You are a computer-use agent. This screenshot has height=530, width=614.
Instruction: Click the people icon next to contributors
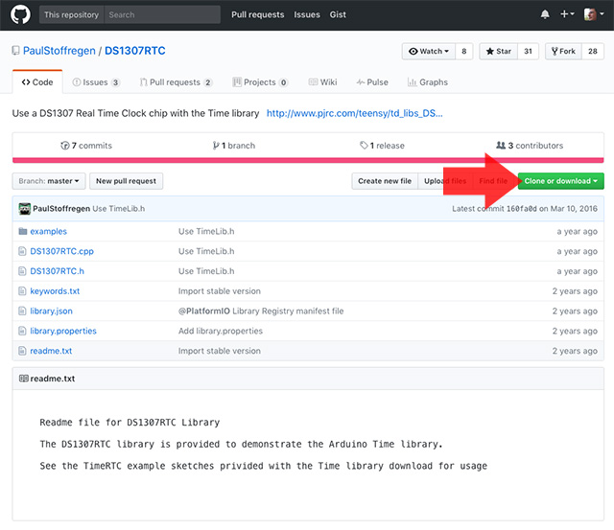pos(501,145)
